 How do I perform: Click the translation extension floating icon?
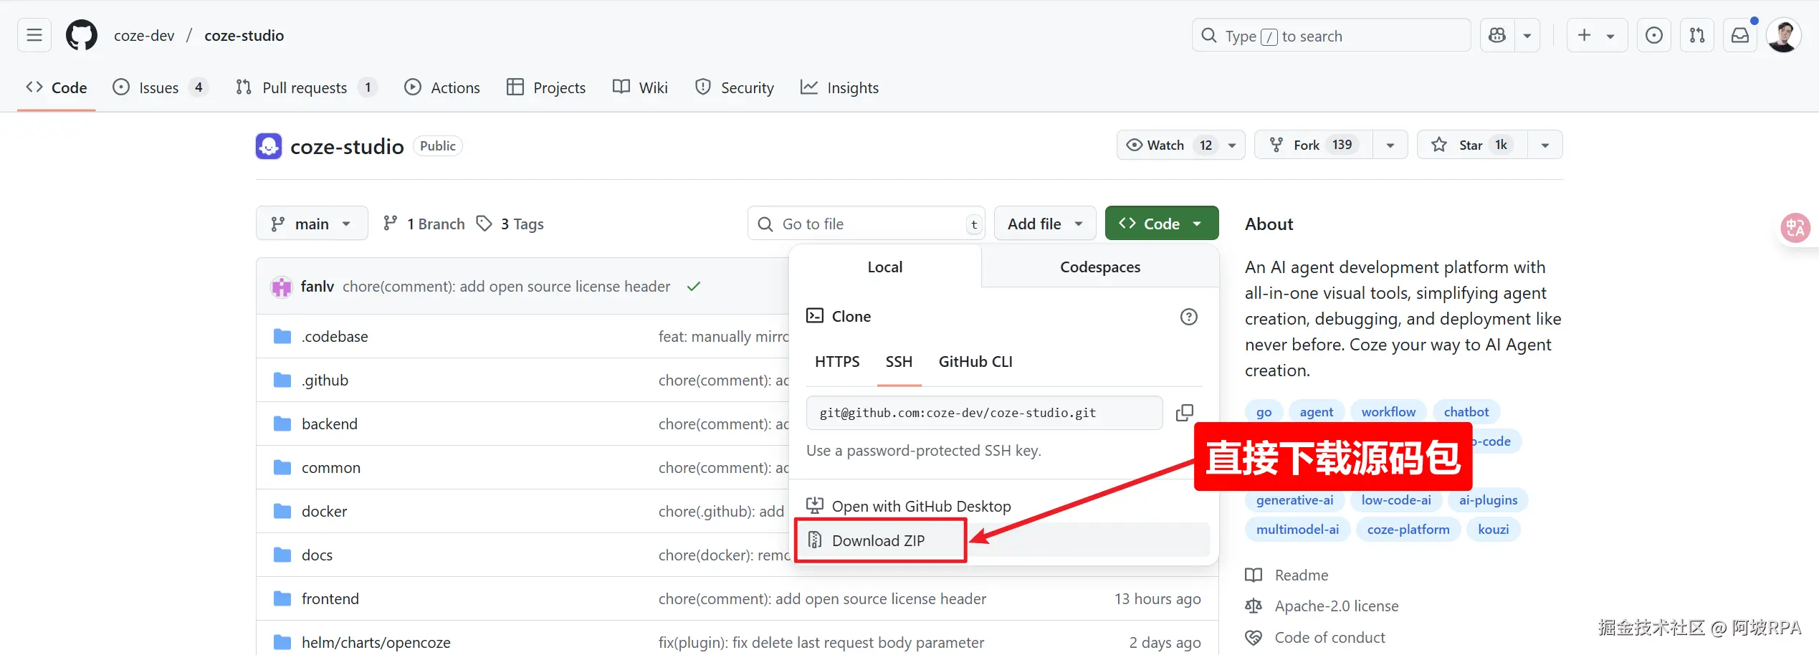pos(1795,228)
